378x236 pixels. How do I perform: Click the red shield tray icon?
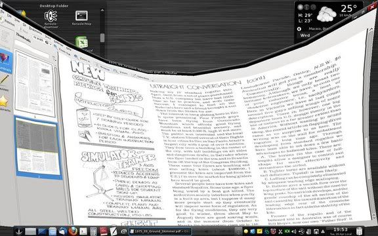tap(273, 231)
